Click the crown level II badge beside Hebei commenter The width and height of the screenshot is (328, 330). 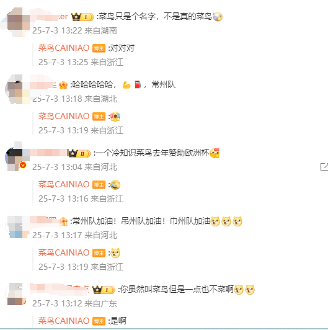click(x=79, y=153)
